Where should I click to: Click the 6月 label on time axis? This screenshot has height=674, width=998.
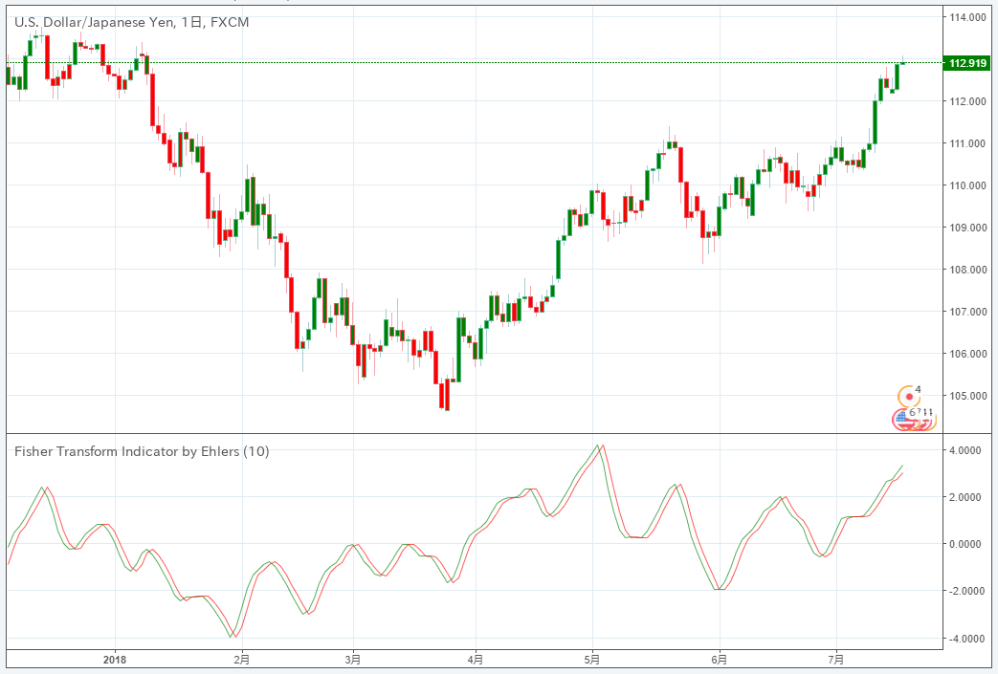click(720, 660)
